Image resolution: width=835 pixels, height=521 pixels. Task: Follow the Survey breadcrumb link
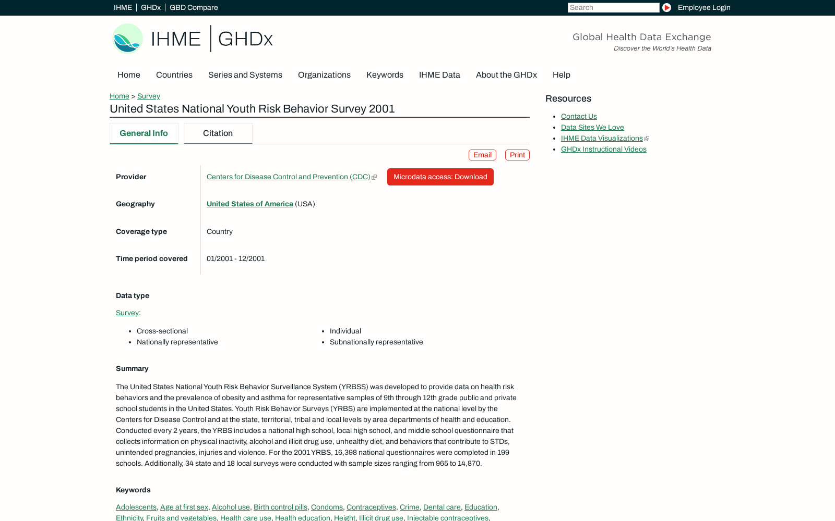coord(149,96)
